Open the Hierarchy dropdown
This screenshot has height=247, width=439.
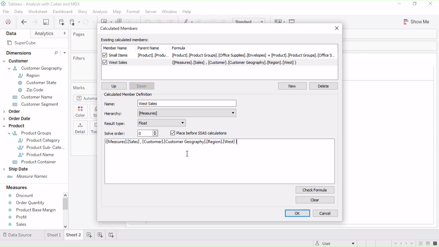pos(233,113)
